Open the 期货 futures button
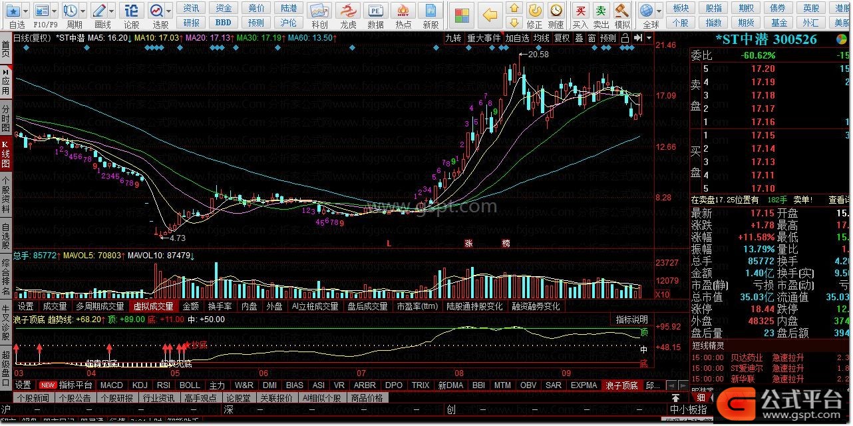Screen dimensions: 853x426 747,23
